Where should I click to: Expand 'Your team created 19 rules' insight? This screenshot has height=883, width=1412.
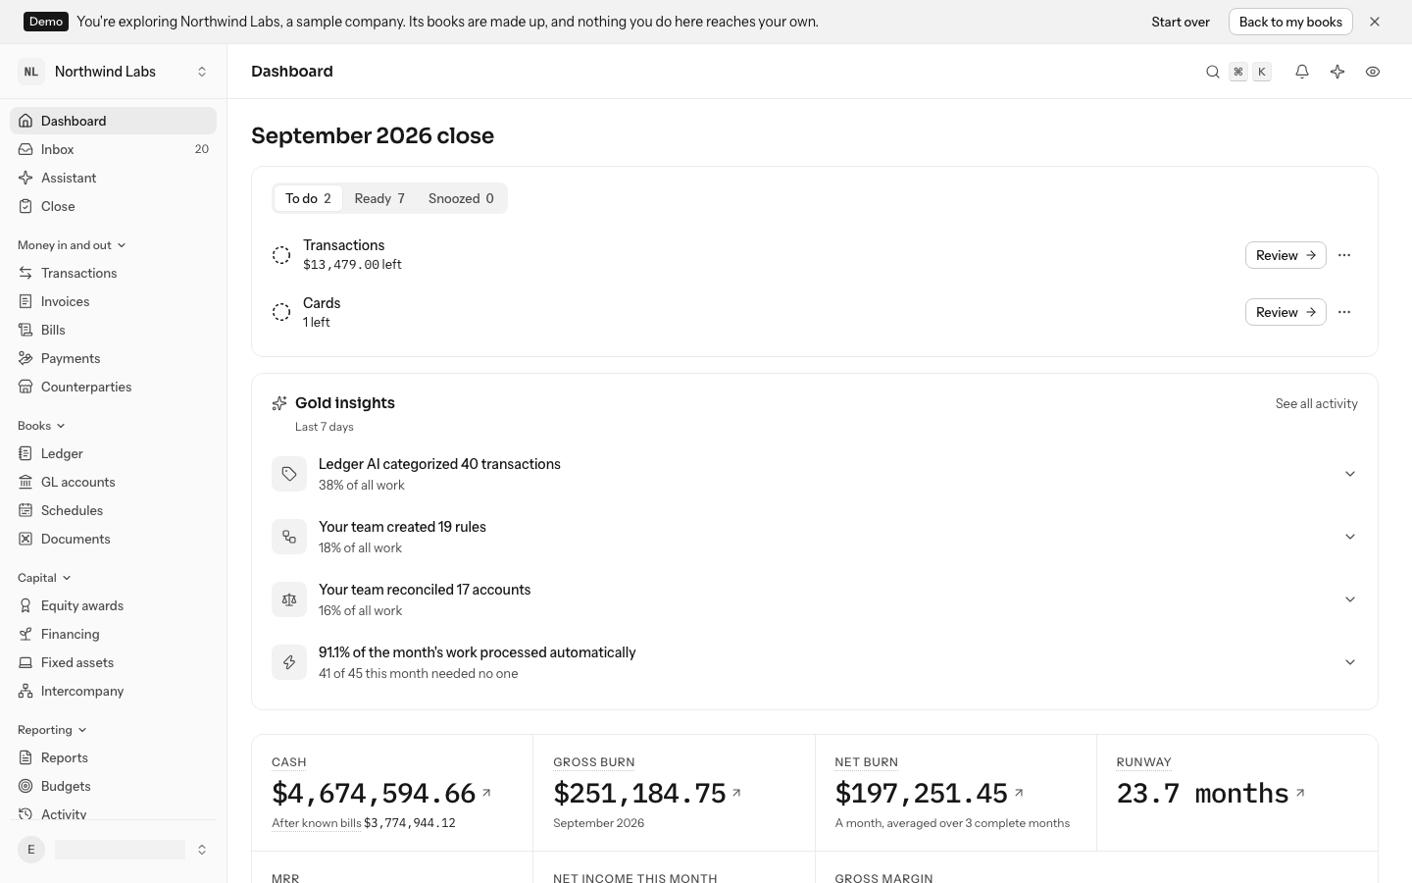click(x=1350, y=537)
